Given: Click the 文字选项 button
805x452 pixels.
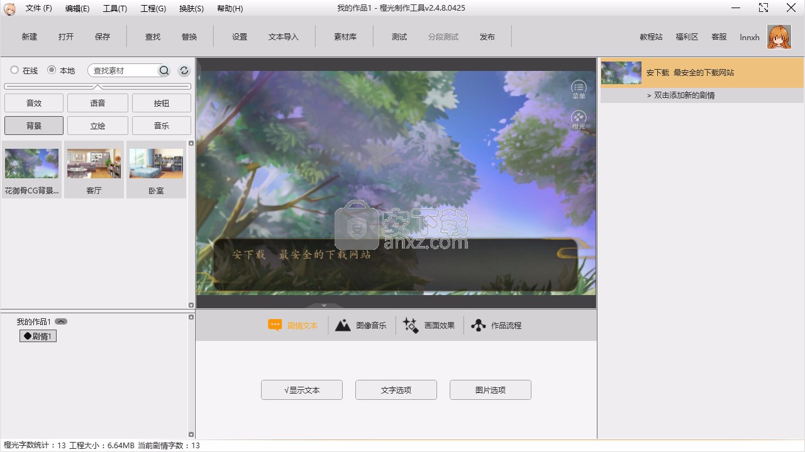Looking at the screenshot, I should pyautogui.click(x=396, y=390).
